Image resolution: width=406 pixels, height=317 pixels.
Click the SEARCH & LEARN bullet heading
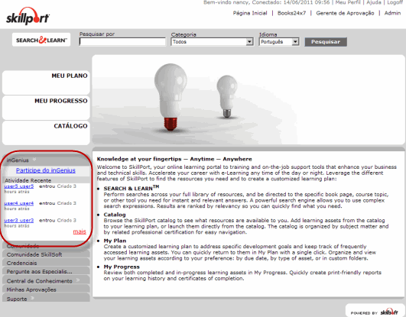tap(132, 188)
